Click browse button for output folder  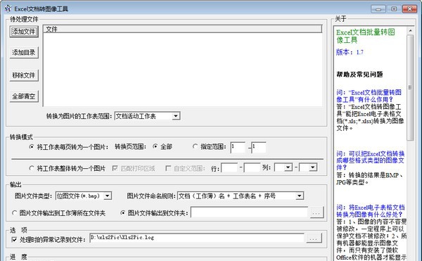316,212
